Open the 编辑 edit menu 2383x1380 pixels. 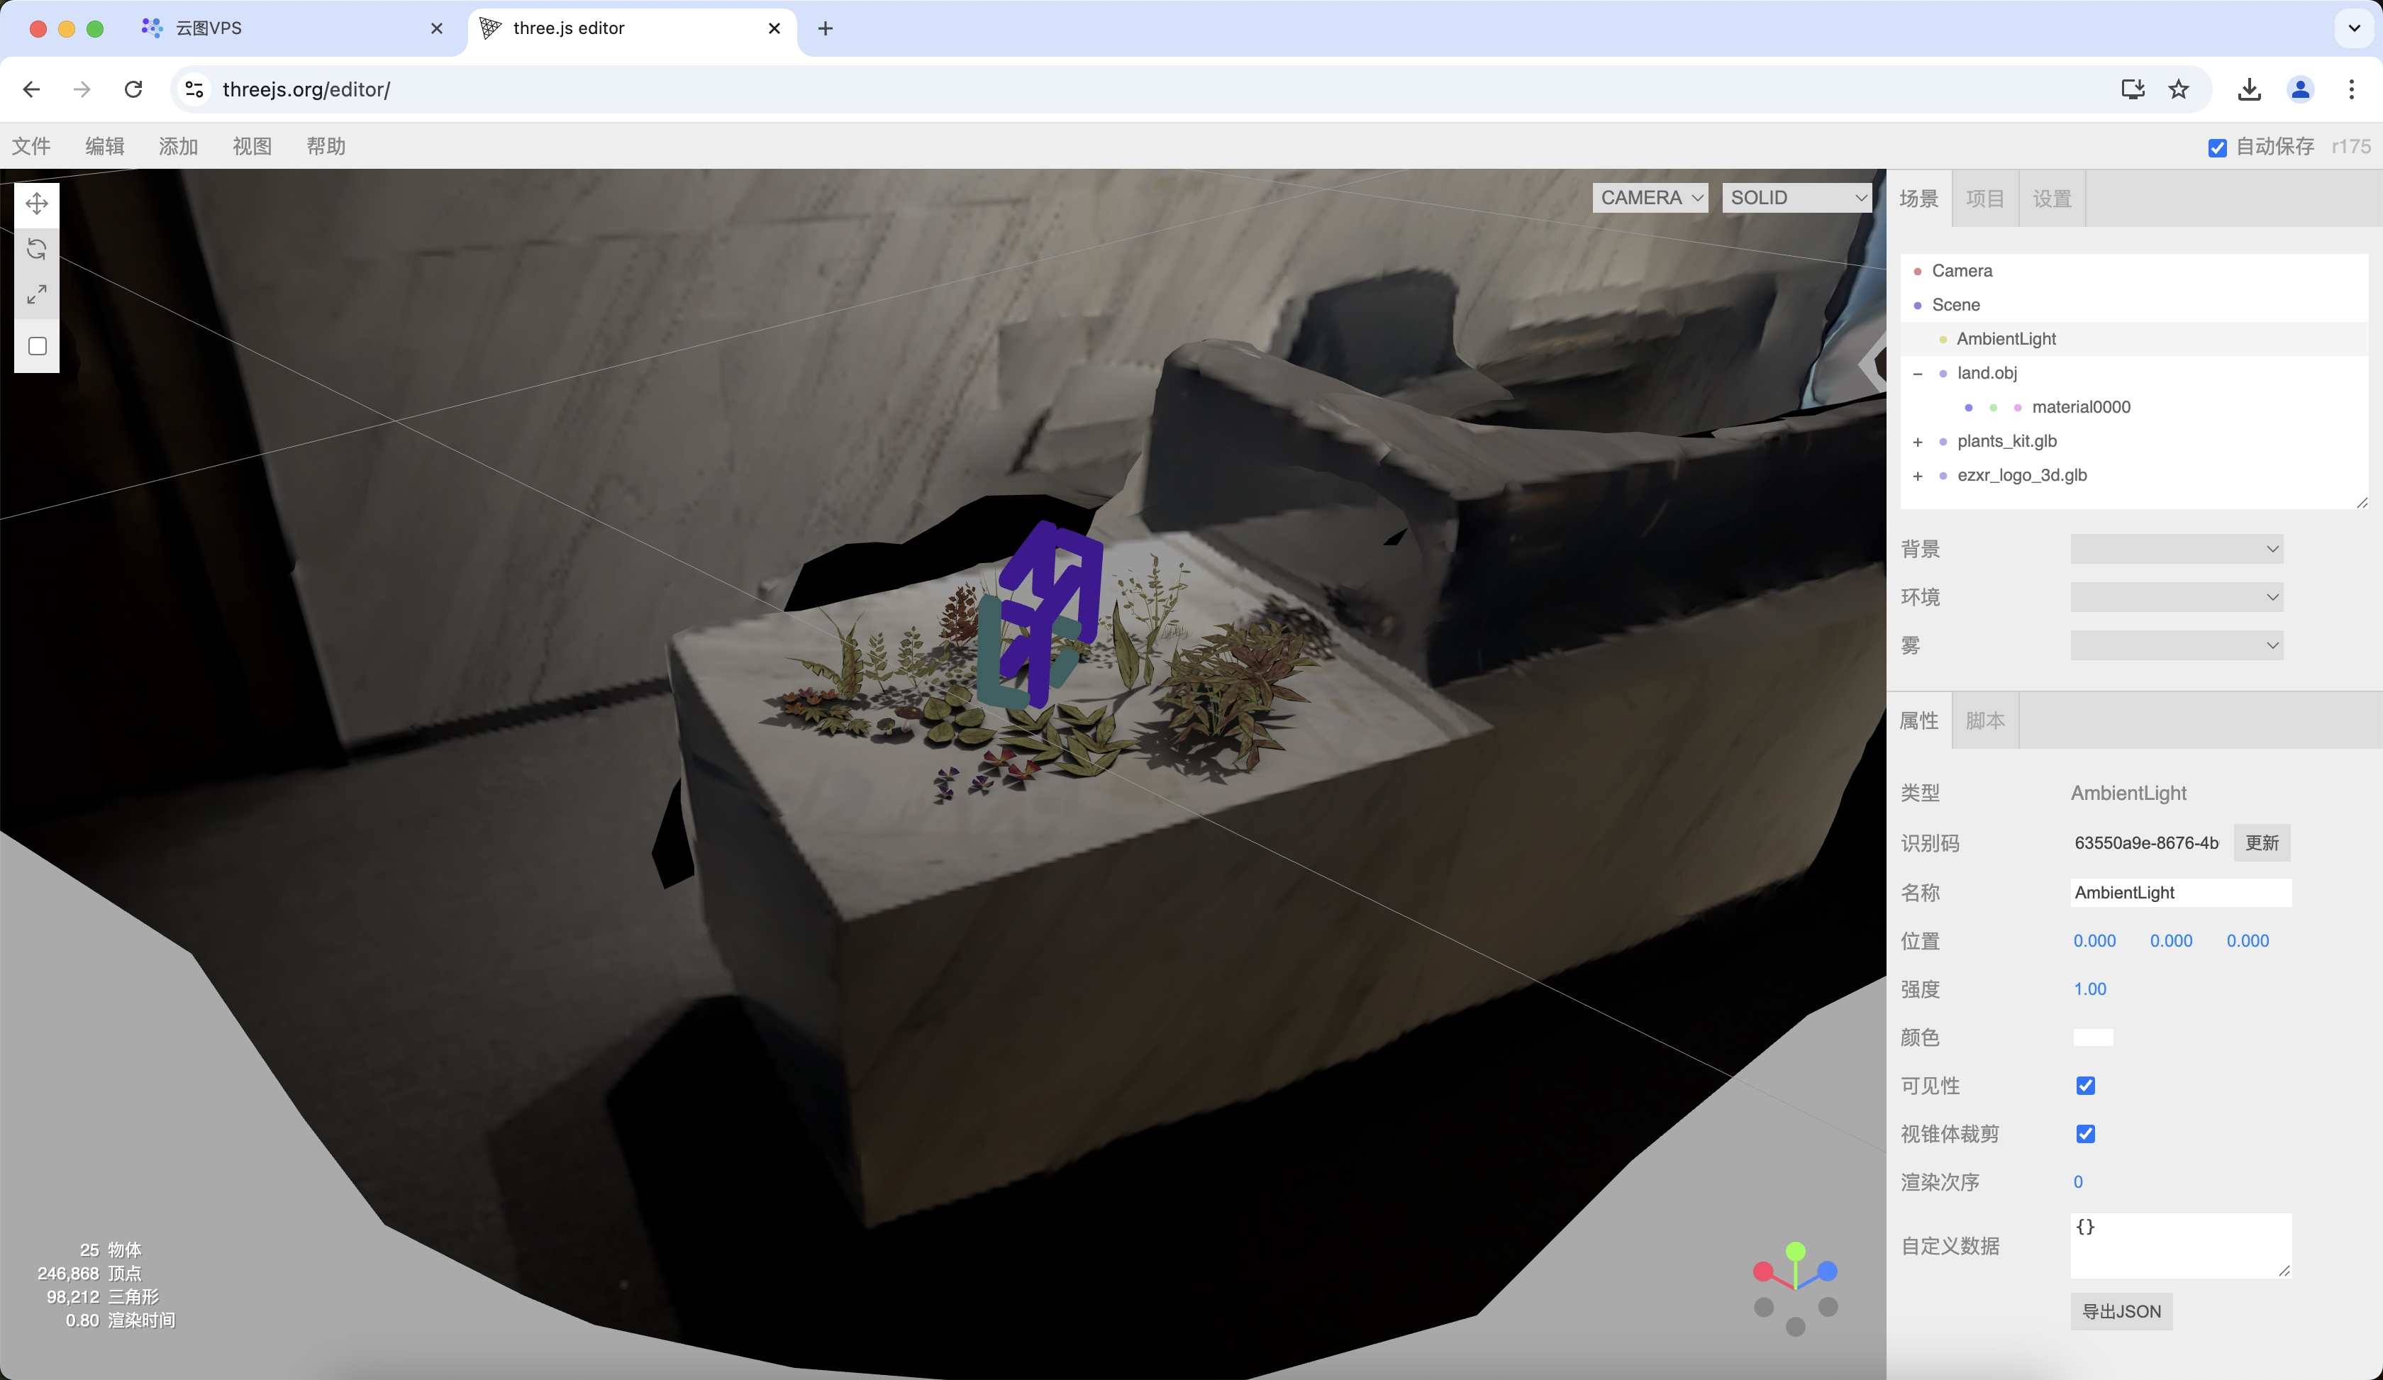pos(105,147)
